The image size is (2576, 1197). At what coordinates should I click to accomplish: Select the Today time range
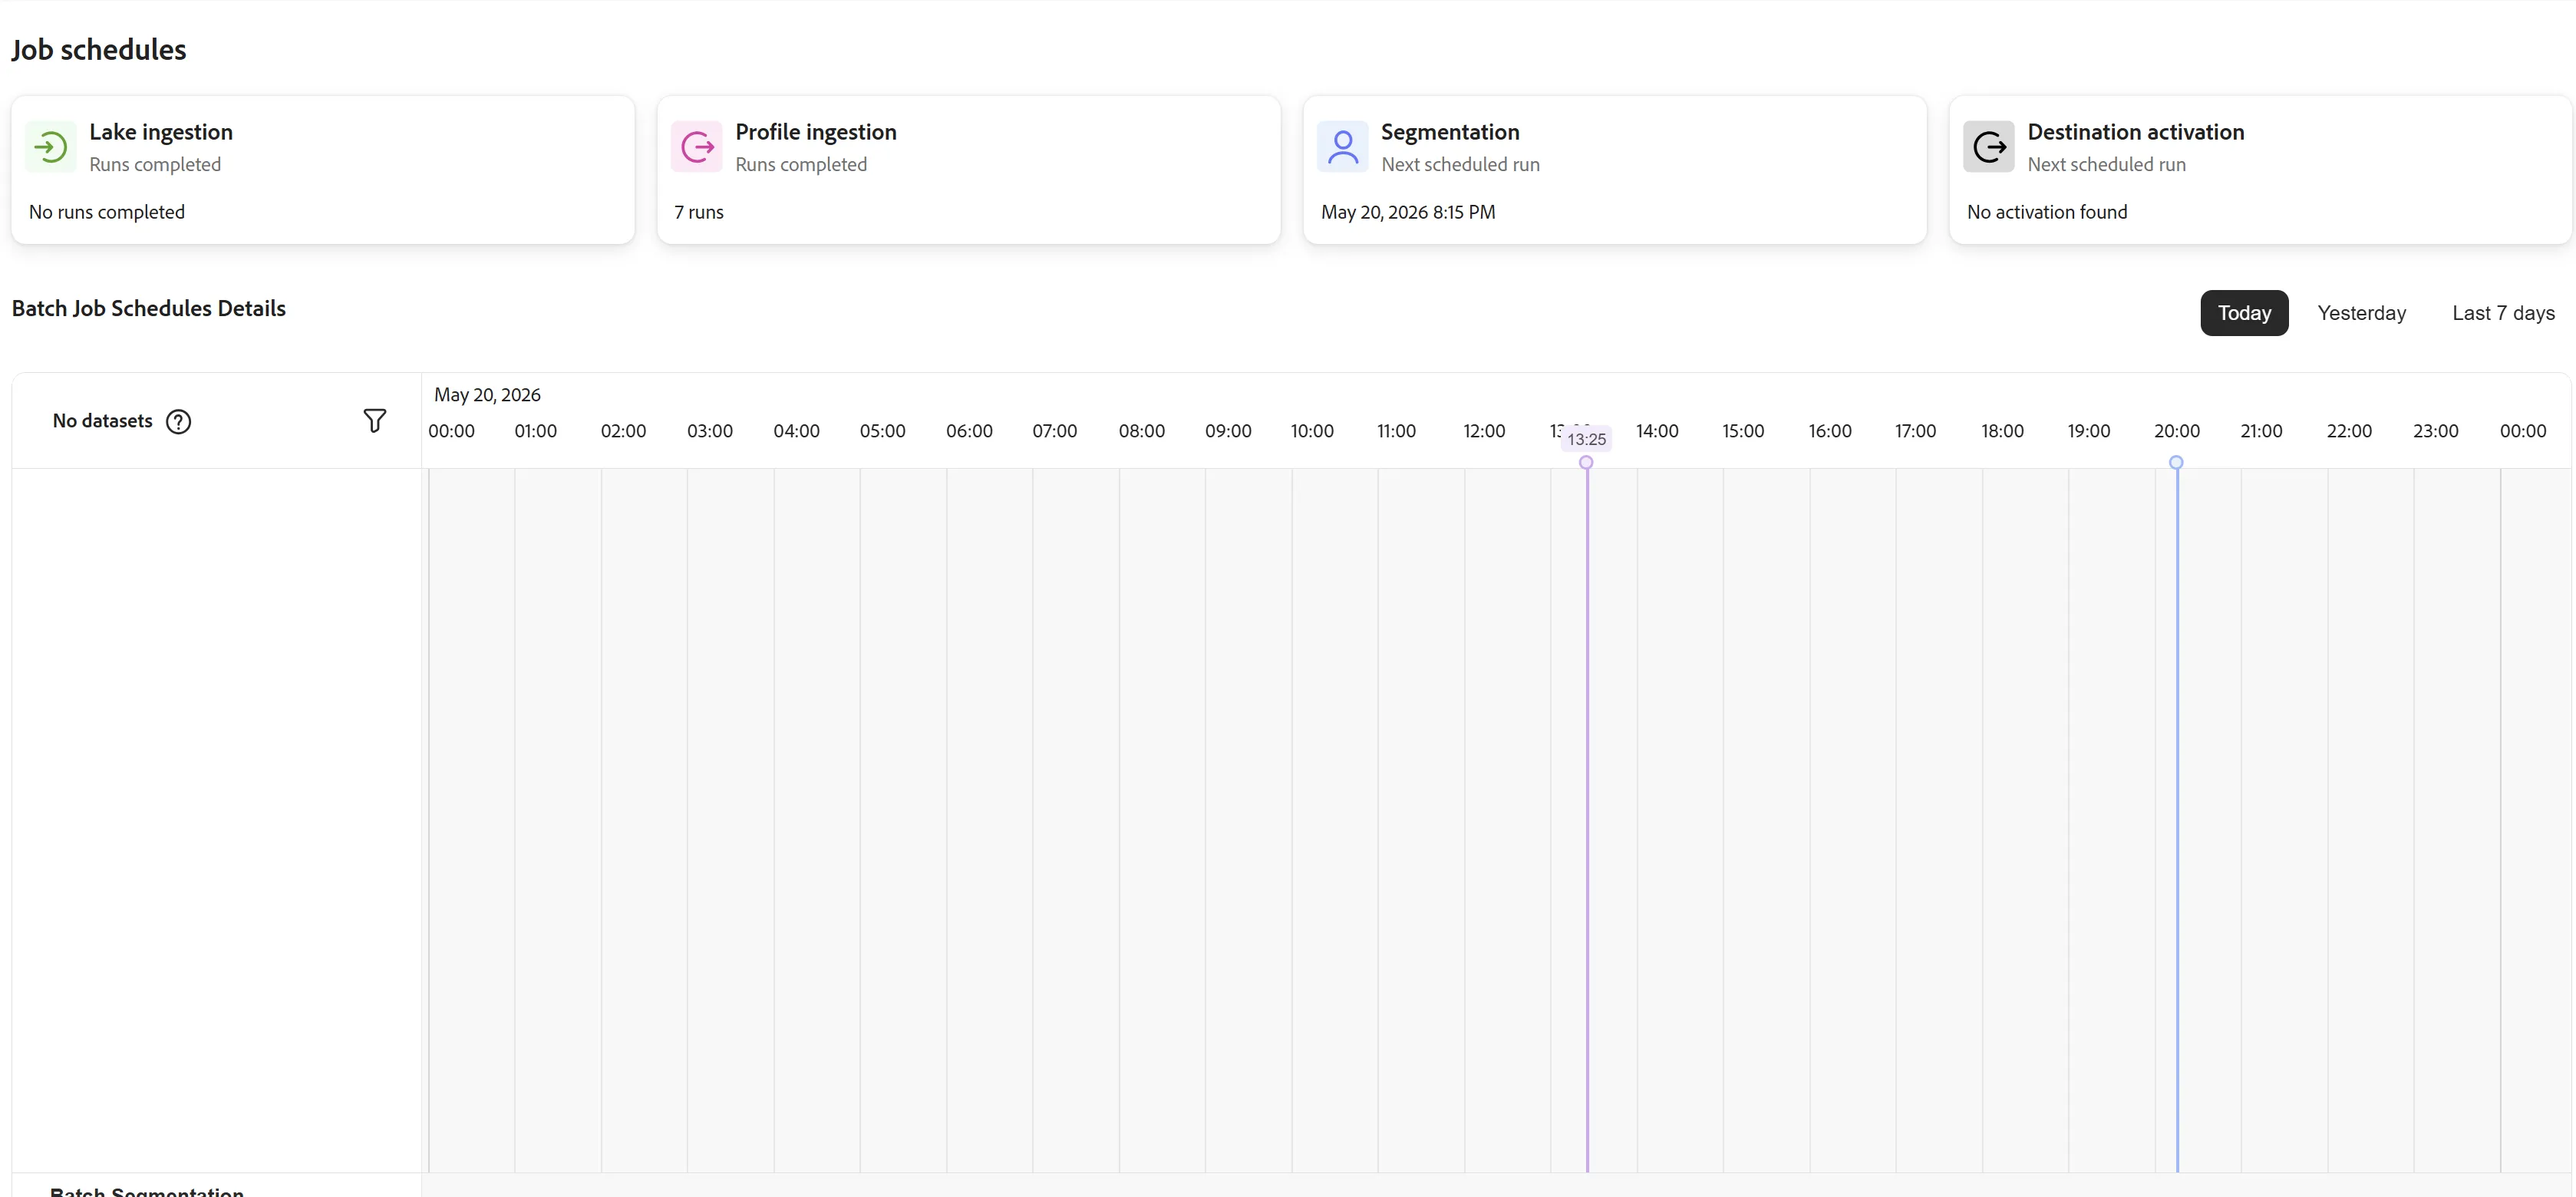click(2244, 313)
